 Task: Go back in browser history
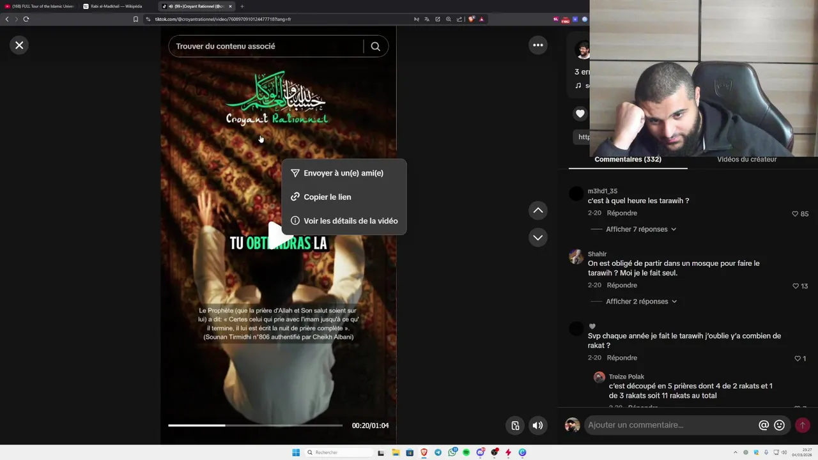pos(7,19)
